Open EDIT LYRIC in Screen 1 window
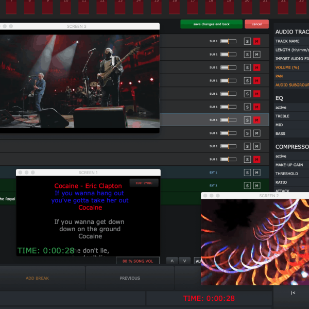This screenshot has height=309, width=309. 144,183
